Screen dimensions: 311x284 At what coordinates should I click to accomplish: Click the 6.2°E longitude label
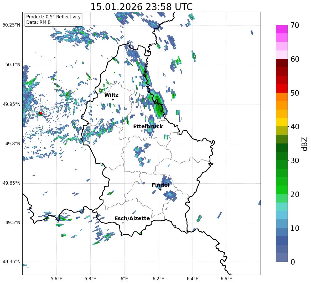158,279
